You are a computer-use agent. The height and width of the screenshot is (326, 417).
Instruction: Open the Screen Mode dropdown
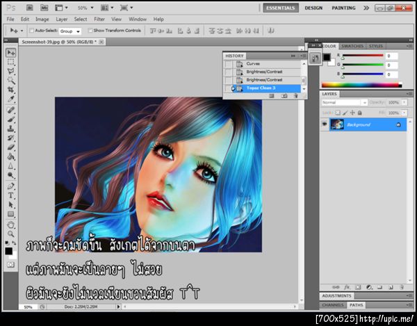coord(126,8)
